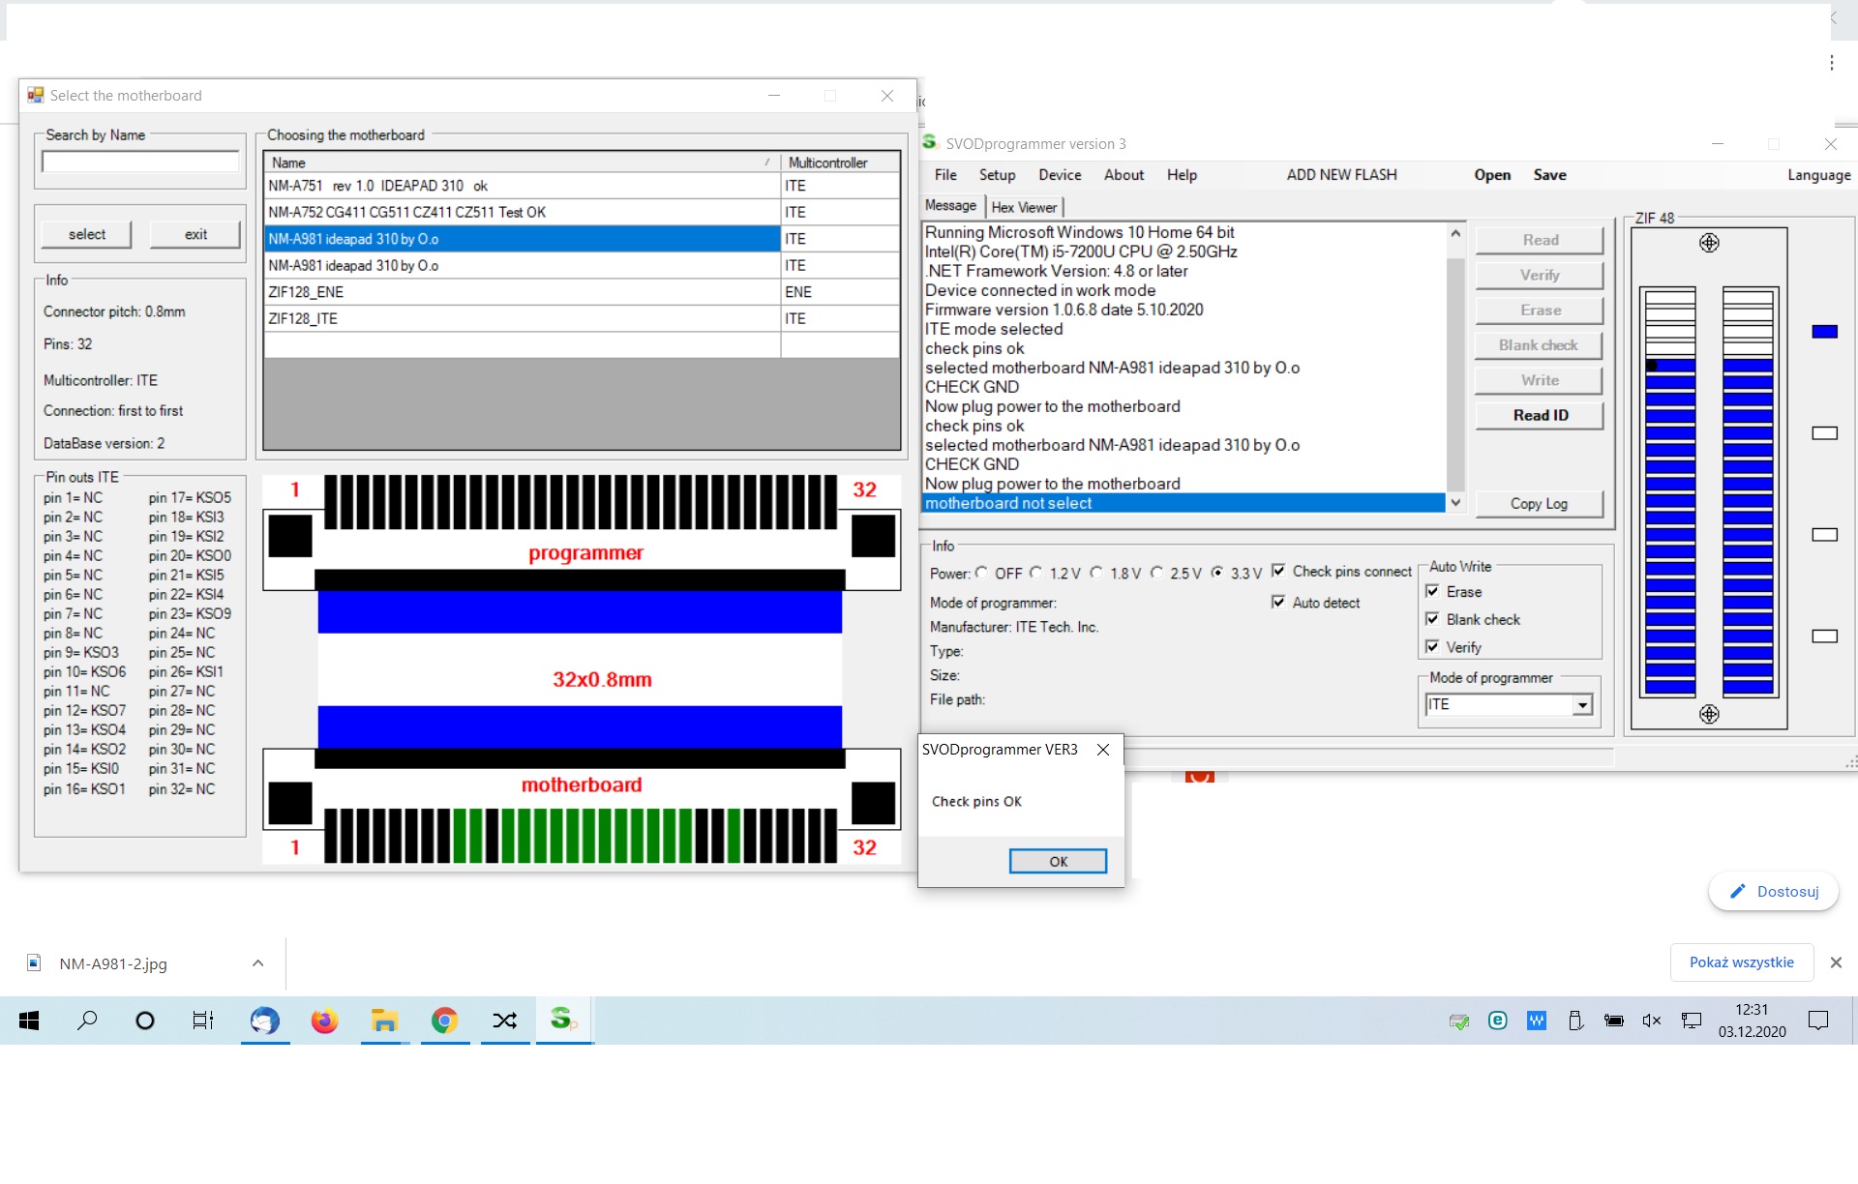
Task: Launch Firefox from the taskbar
Action: click(x=324, y=1021)
